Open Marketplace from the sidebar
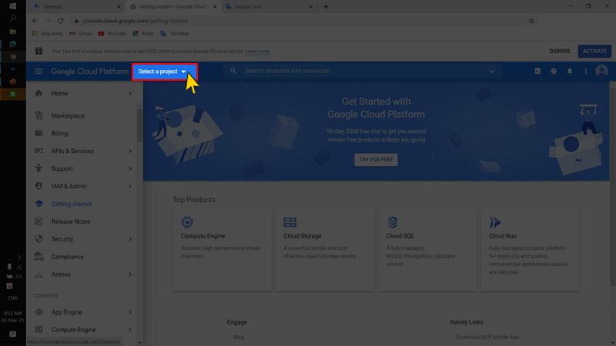Screen dimensions: 616x346 (68, 116)
